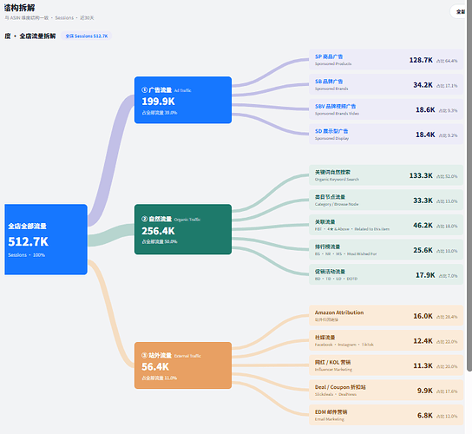Click the Deal / Coupon 折扣站 row
Screen dimensions: 472x434
[x=386, y=390]
